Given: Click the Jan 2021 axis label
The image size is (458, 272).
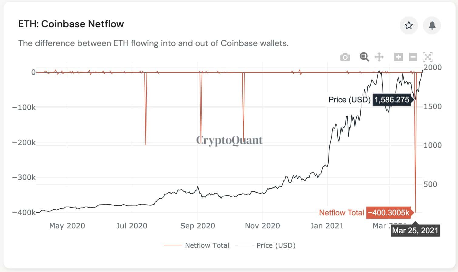Looking at the screenshot, I should (x=327, y=226).
